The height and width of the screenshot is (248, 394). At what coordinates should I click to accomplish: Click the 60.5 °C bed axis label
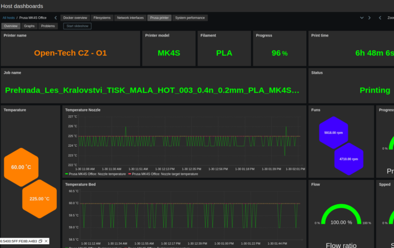pos(74,191)
